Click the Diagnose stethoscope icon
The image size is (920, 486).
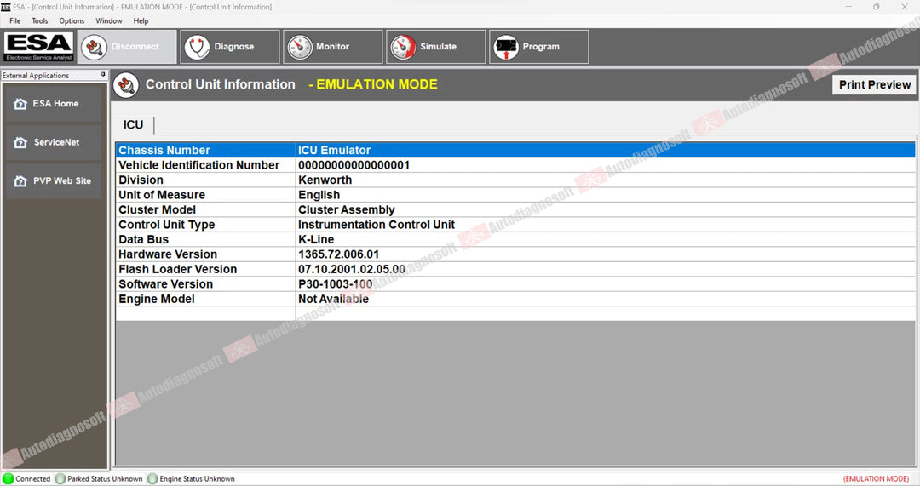(x=197, y=47)
